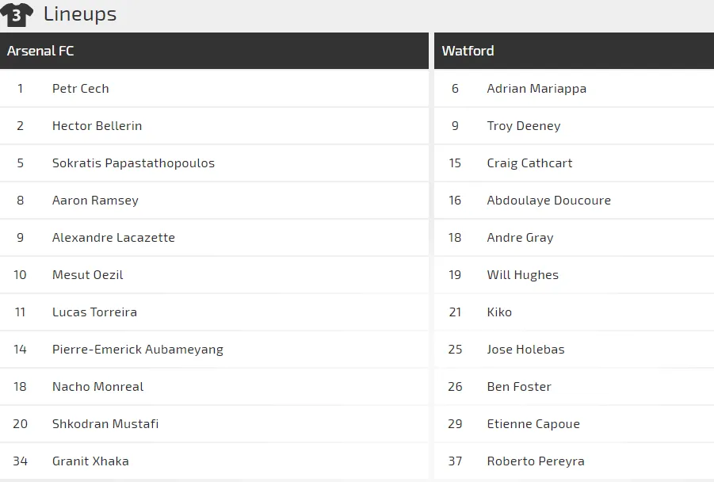Select Hector Bellerin from Arsenal lineup

tap(97, 126)
